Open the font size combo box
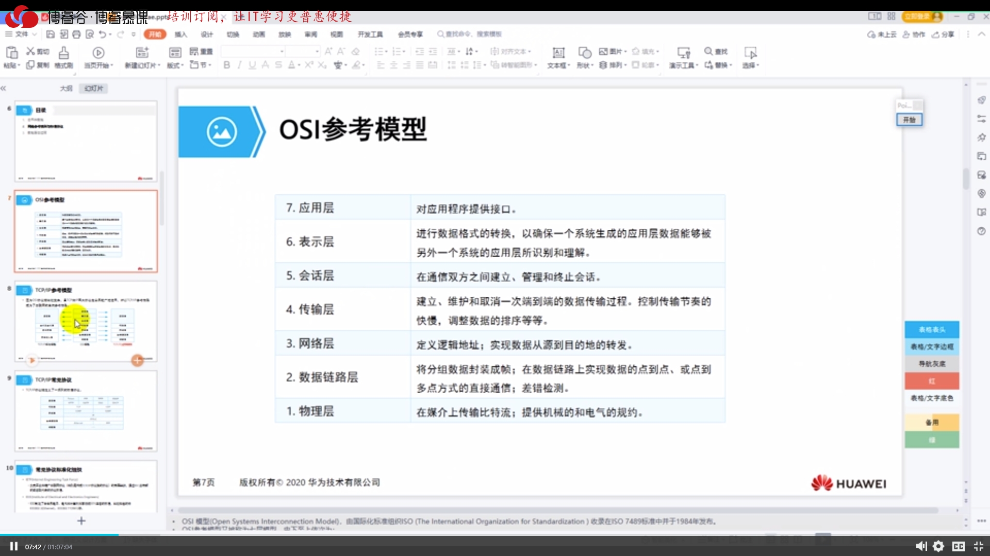This screenshot has height=556, width=990. (x=303, y=51)
